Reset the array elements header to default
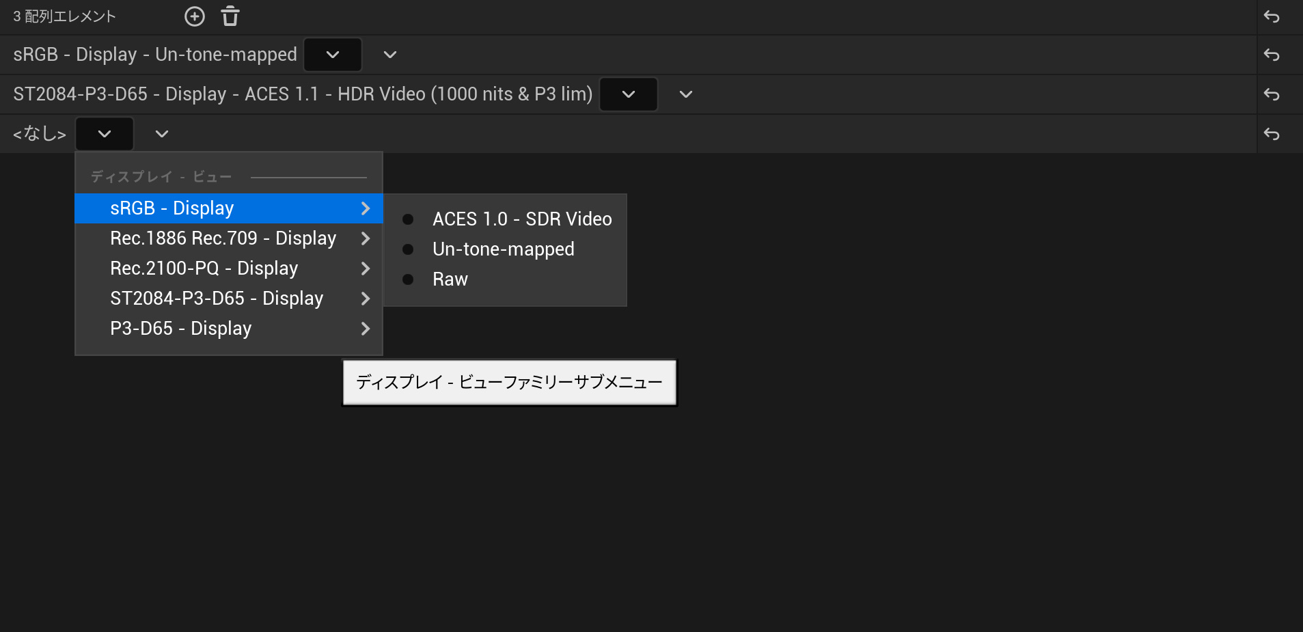 (x=1271, y=16)
